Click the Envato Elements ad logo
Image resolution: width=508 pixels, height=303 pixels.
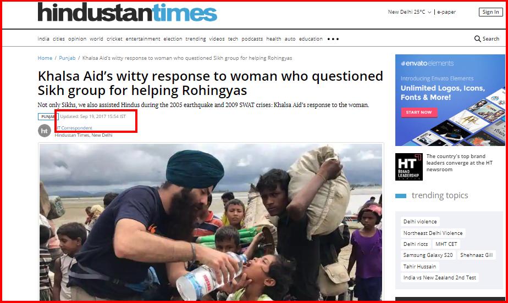pyautogui.click(x=427, y=63)
